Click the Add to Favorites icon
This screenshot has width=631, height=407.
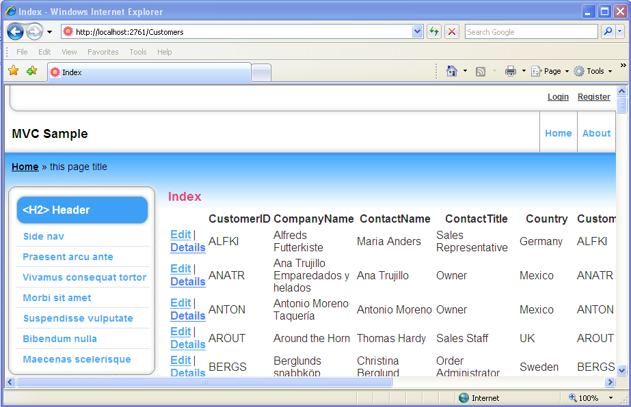(31, 71)
